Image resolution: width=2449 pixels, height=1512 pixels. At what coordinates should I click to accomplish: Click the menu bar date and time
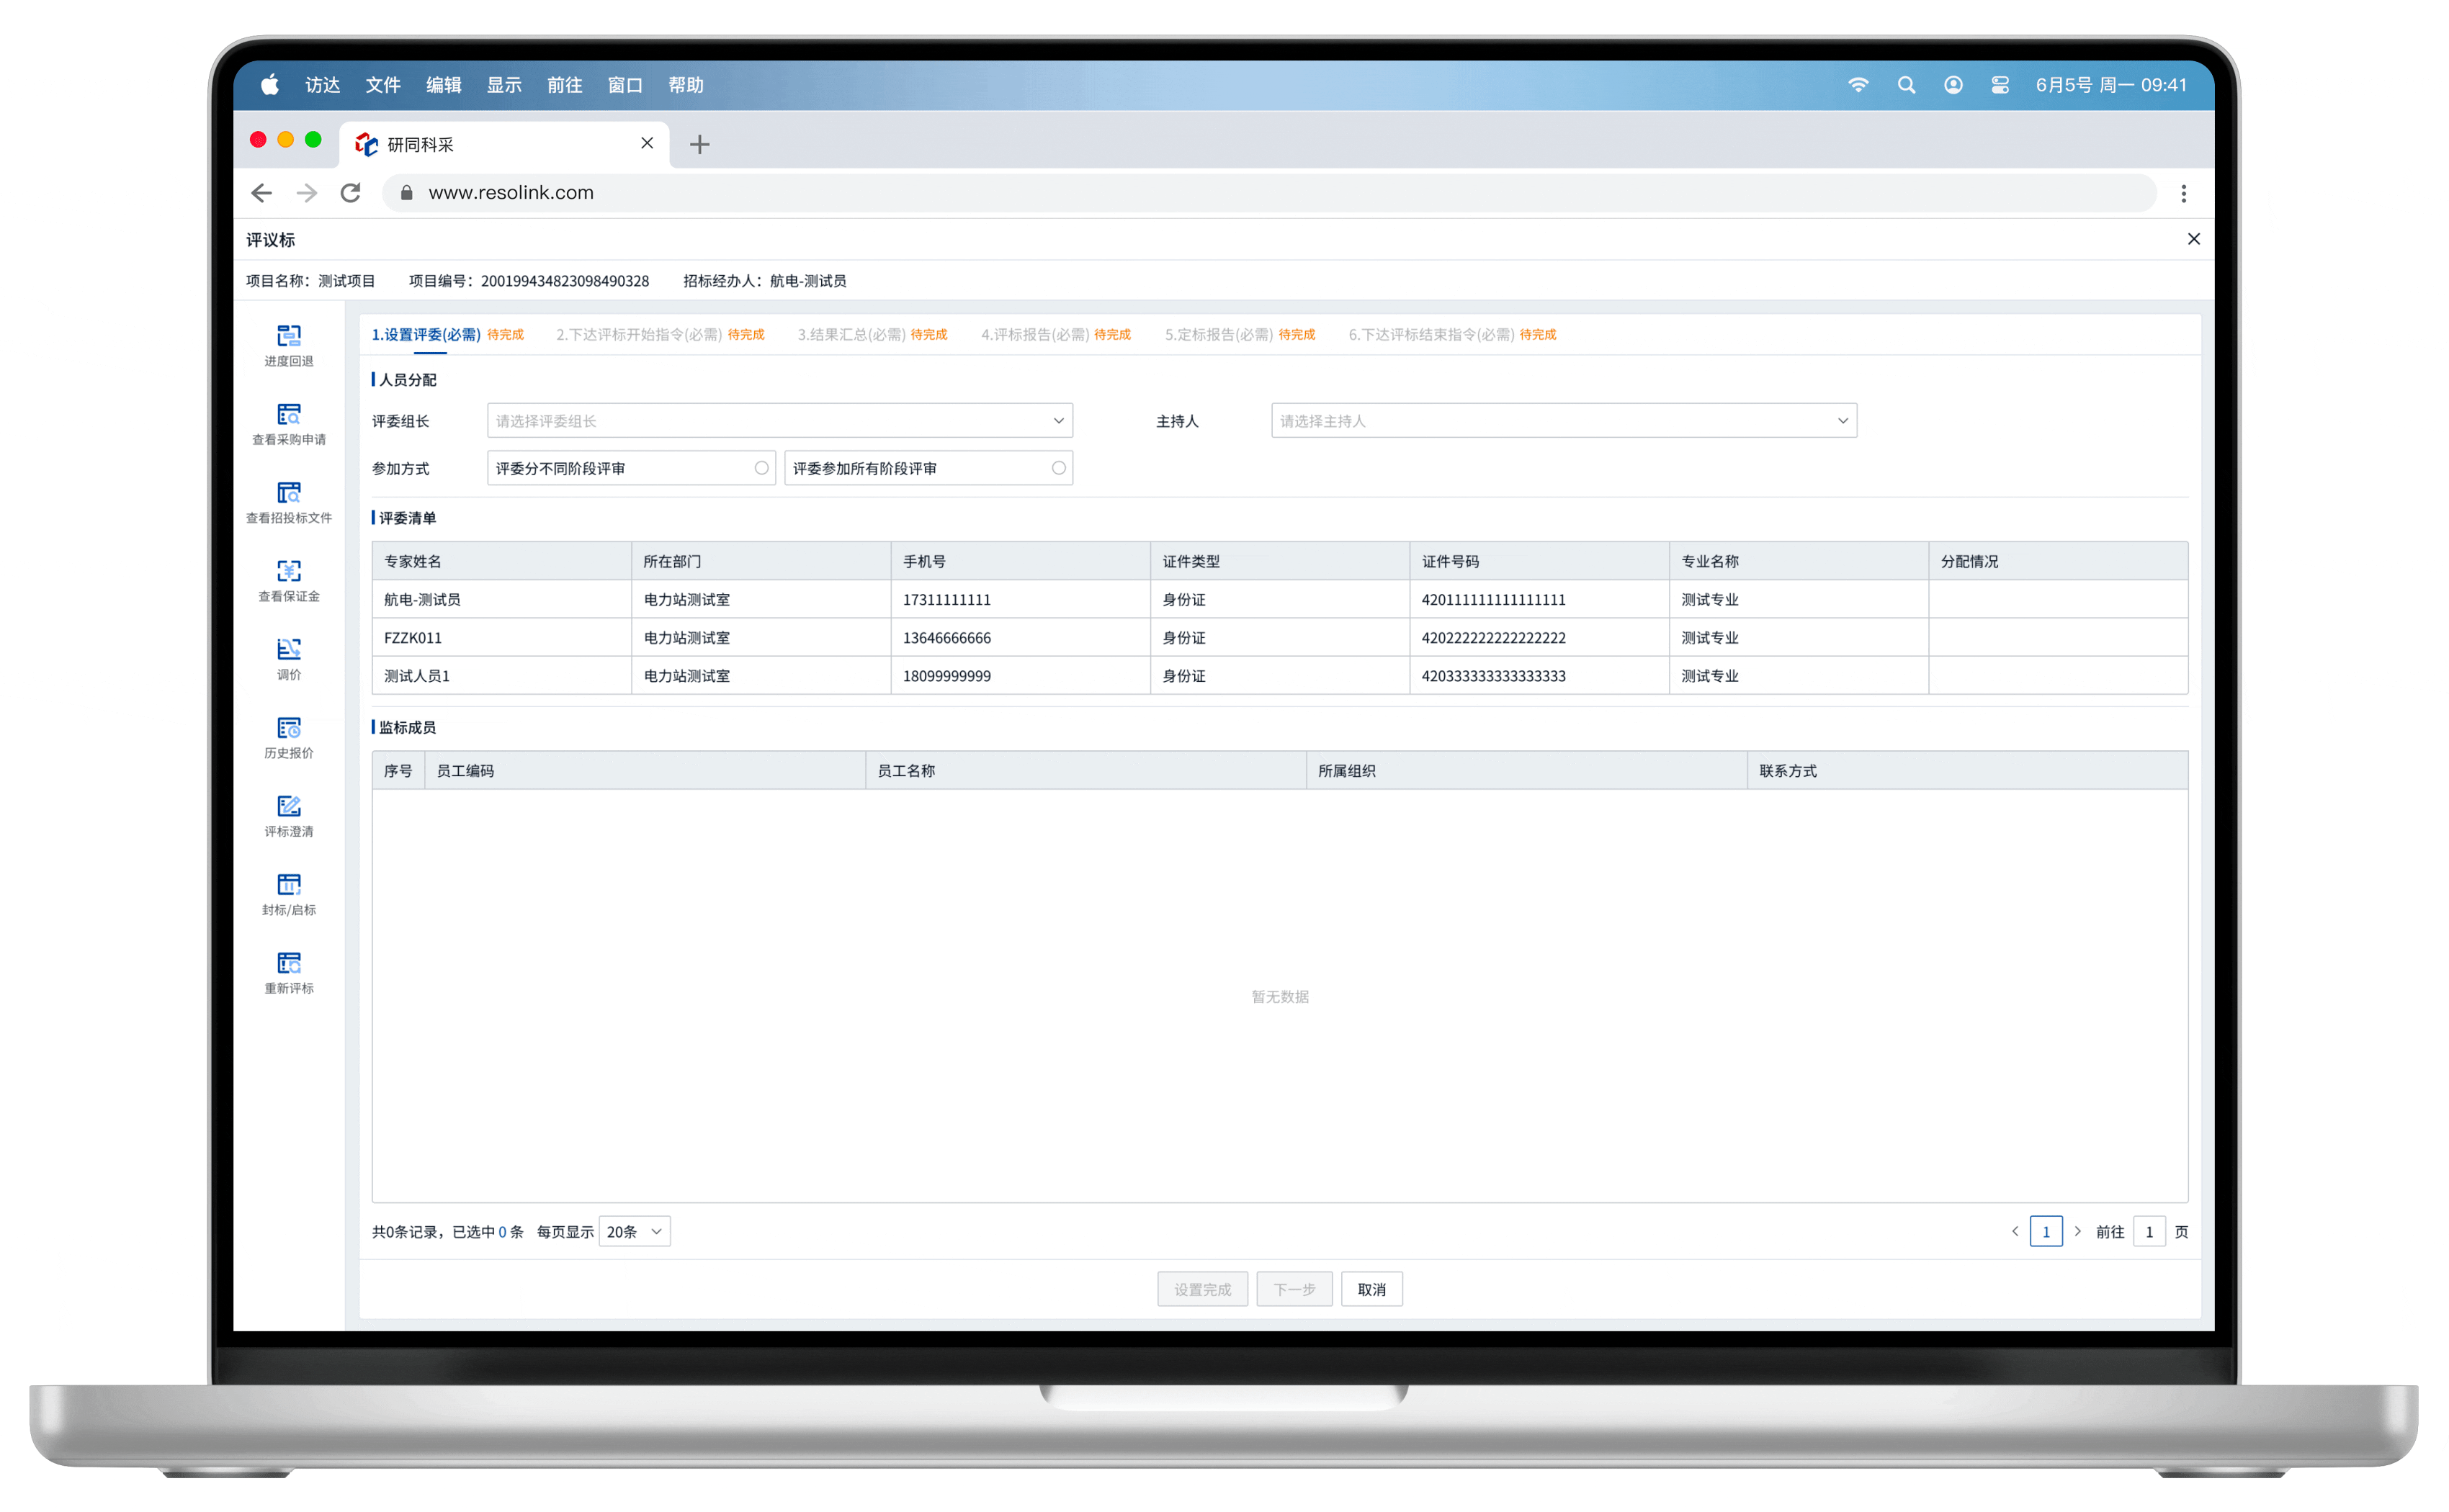[2111, 85]
